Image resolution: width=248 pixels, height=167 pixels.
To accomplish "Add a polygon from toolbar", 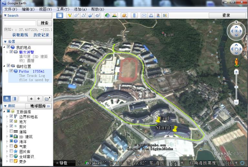I will 77,15.
